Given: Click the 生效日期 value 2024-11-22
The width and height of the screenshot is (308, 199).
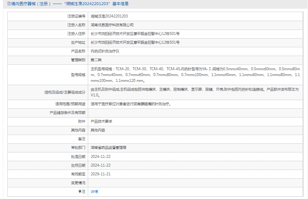Looking at the screenshot, I should pos(100,165).
